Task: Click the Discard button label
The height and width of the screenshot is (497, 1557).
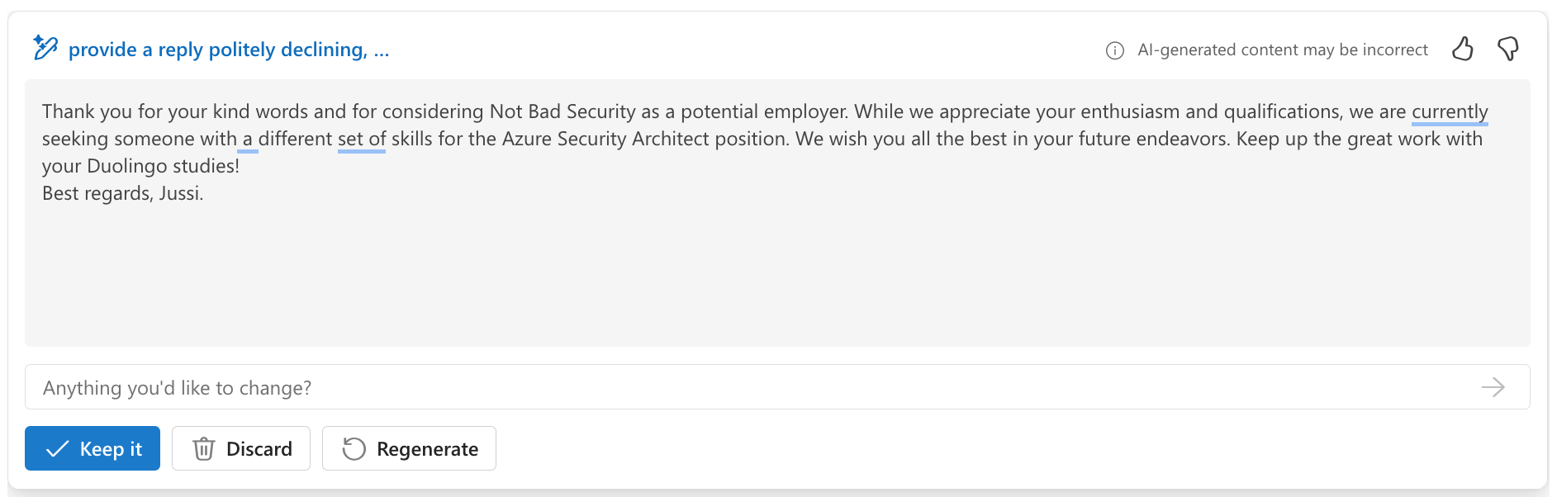Action: tap(259, 449)
